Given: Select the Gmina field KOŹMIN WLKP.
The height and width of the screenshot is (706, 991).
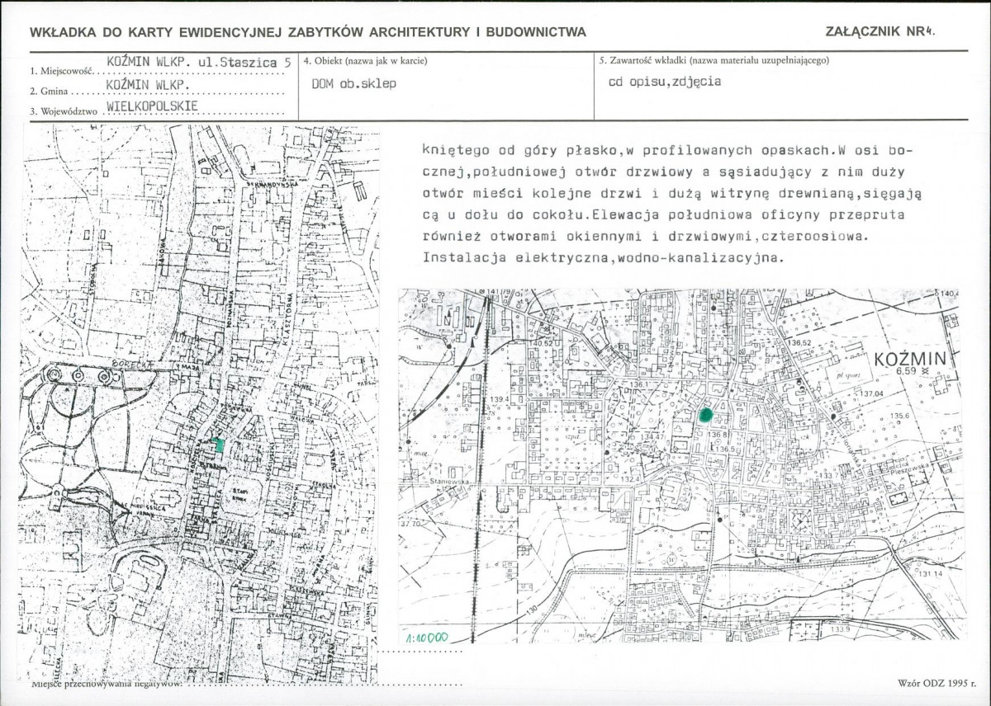Looking at the screenshot, I should point(149,85).
